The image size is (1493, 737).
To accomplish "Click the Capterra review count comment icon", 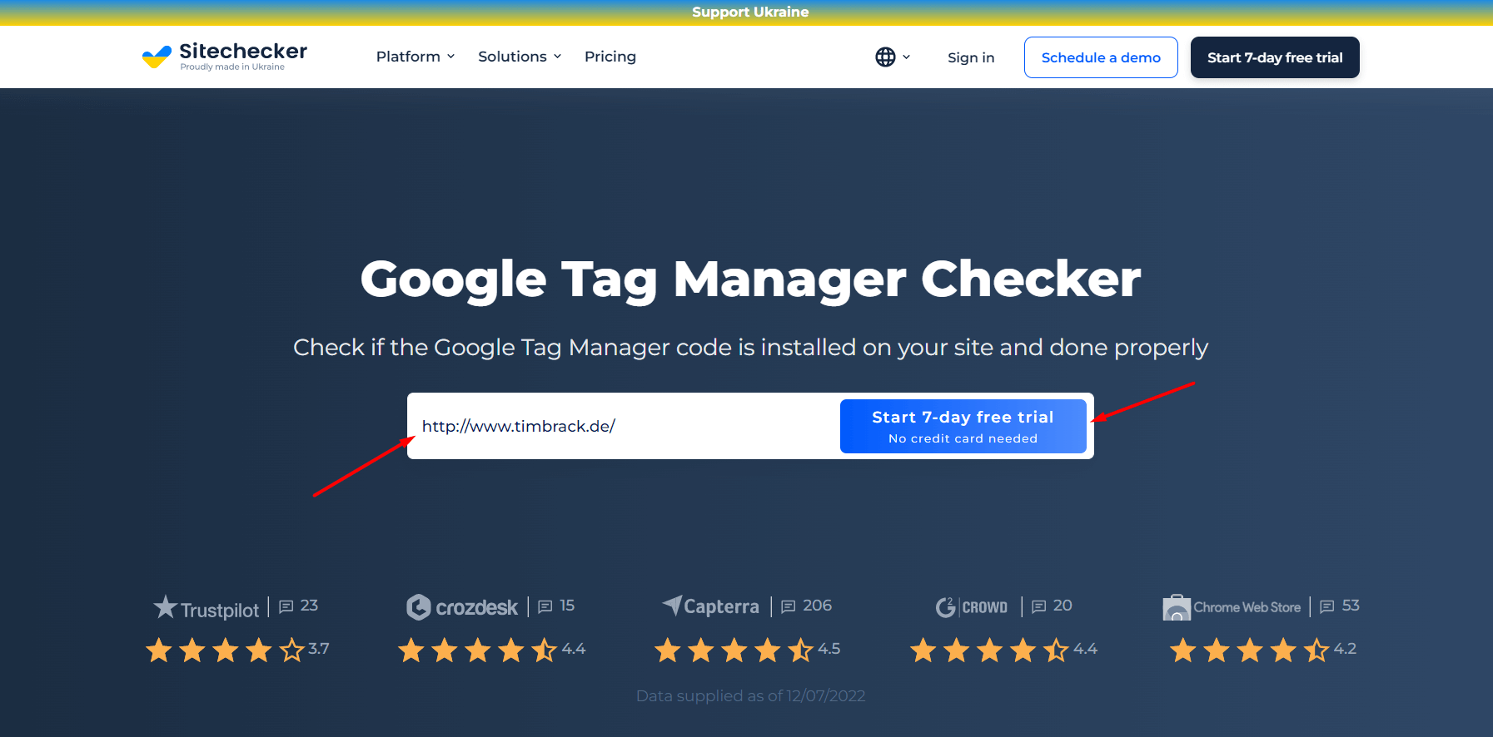I will tap(789, 606).
